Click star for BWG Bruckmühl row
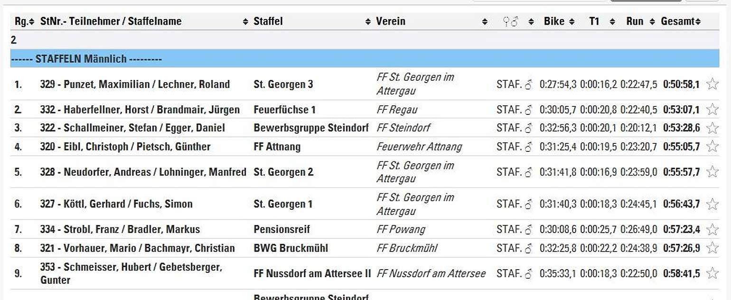Image resolution: width=731 pixels, height=300 pixels. 712,248
